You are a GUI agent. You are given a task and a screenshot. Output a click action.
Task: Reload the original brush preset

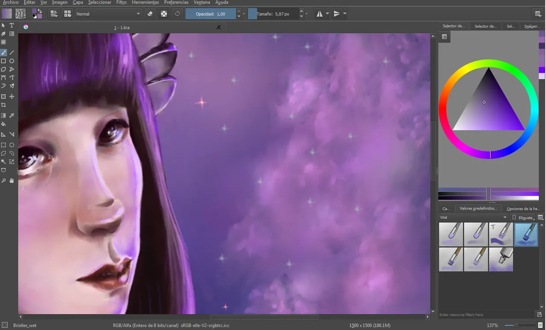[177, 14]
